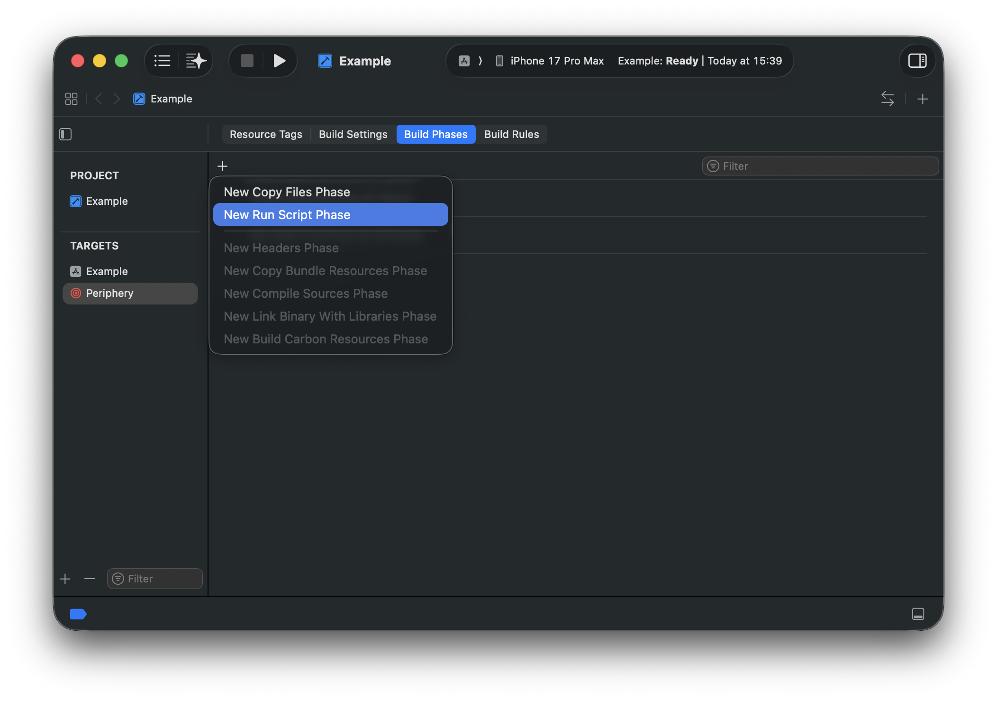Switch to the Build Settings tab
Screen dimensions: 997x701
coord(353,134)
